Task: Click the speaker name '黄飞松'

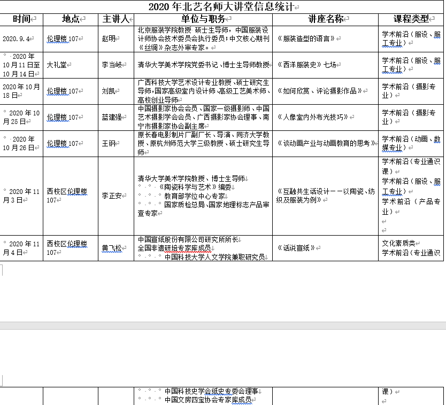Action: [x=112, y=248]
